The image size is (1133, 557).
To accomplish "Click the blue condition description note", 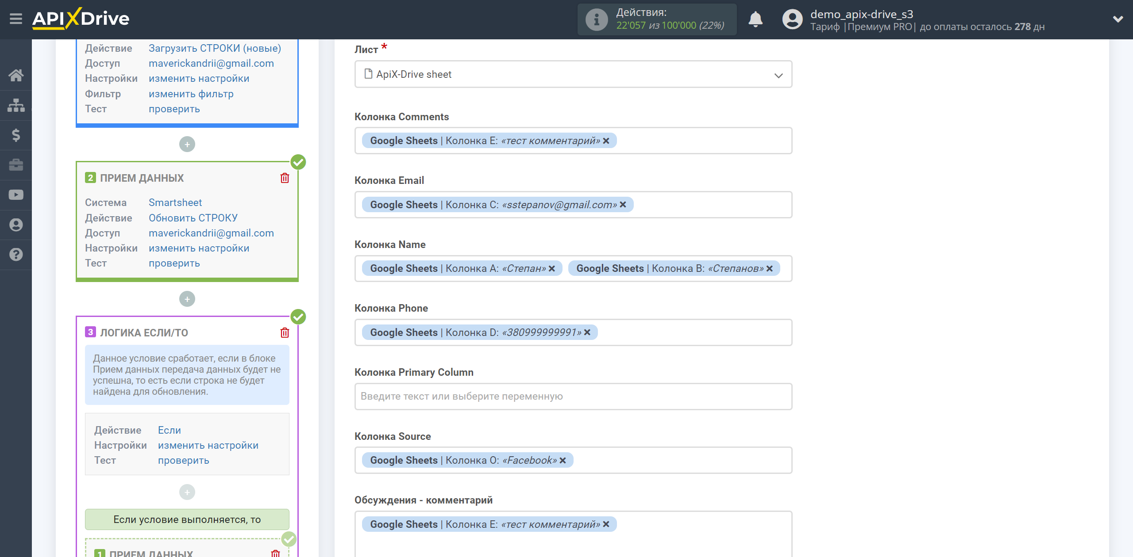I will click(x=187, y=375).
